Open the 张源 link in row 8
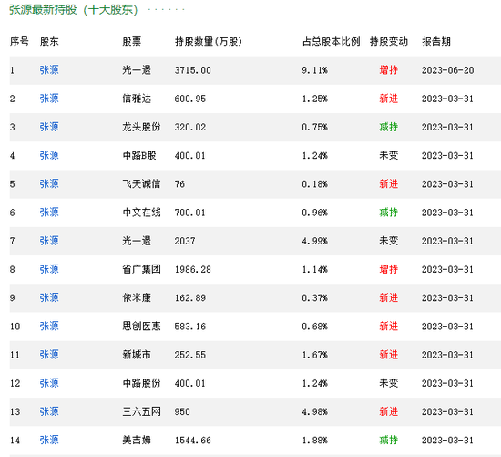The image size is (501, 457). 49,269
